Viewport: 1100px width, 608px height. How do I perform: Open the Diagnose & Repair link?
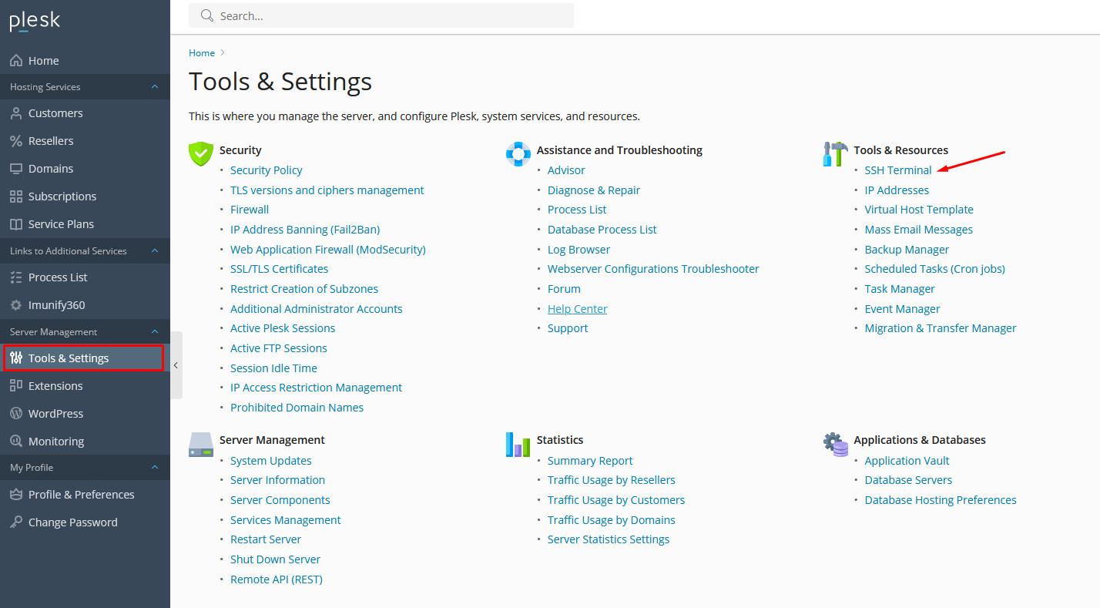tap(594, 190)
